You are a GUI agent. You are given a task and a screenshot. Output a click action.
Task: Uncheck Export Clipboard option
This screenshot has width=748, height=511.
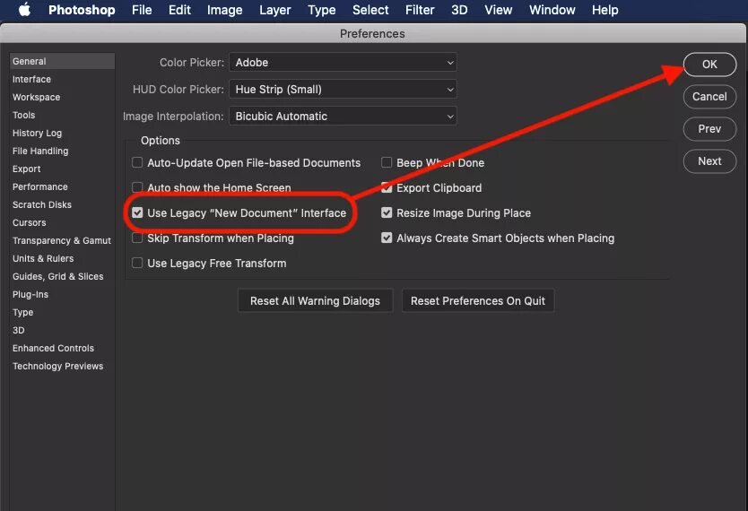(x=387, y=187)
